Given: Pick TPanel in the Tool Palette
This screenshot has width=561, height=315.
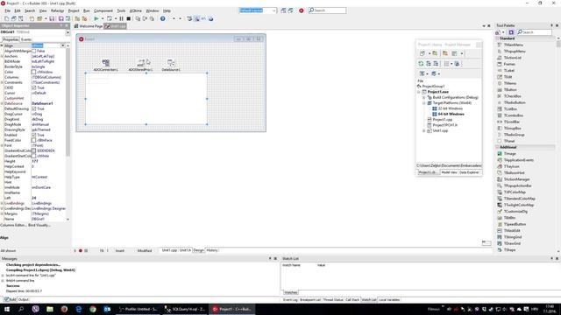Looking at the screenshot, I should pyautogui.click(x=509, y=141).
